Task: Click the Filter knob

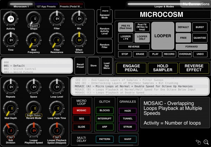Action: click(57, 19)
